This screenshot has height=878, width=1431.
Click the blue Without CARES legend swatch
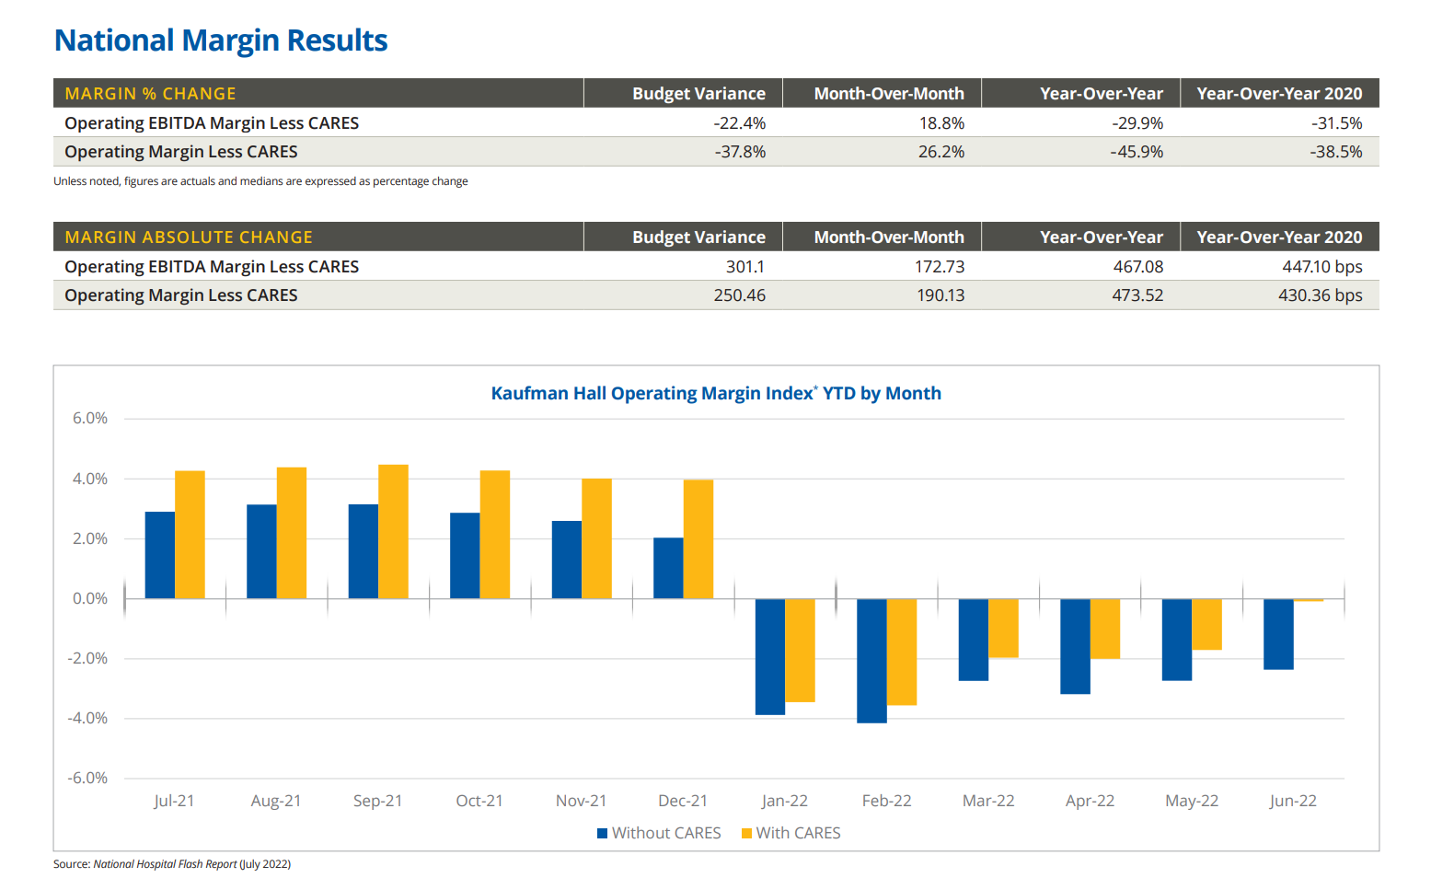602,834
